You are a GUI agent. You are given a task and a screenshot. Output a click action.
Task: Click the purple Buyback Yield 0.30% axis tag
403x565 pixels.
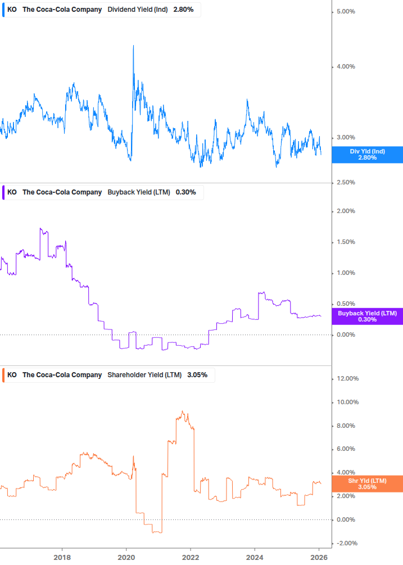367,317
